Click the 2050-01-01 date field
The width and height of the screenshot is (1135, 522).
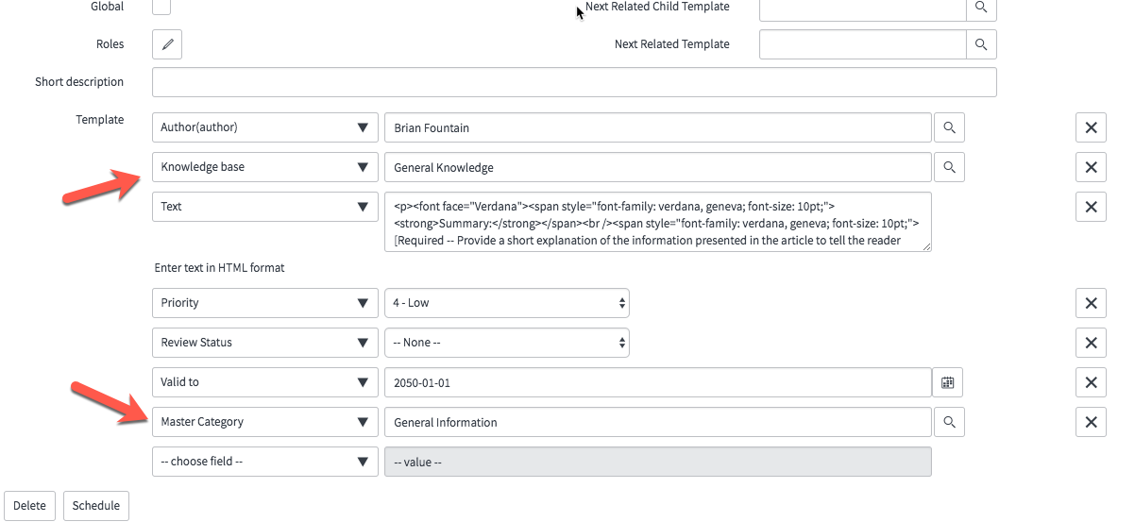pyautogui.click(x=658, y=382)
